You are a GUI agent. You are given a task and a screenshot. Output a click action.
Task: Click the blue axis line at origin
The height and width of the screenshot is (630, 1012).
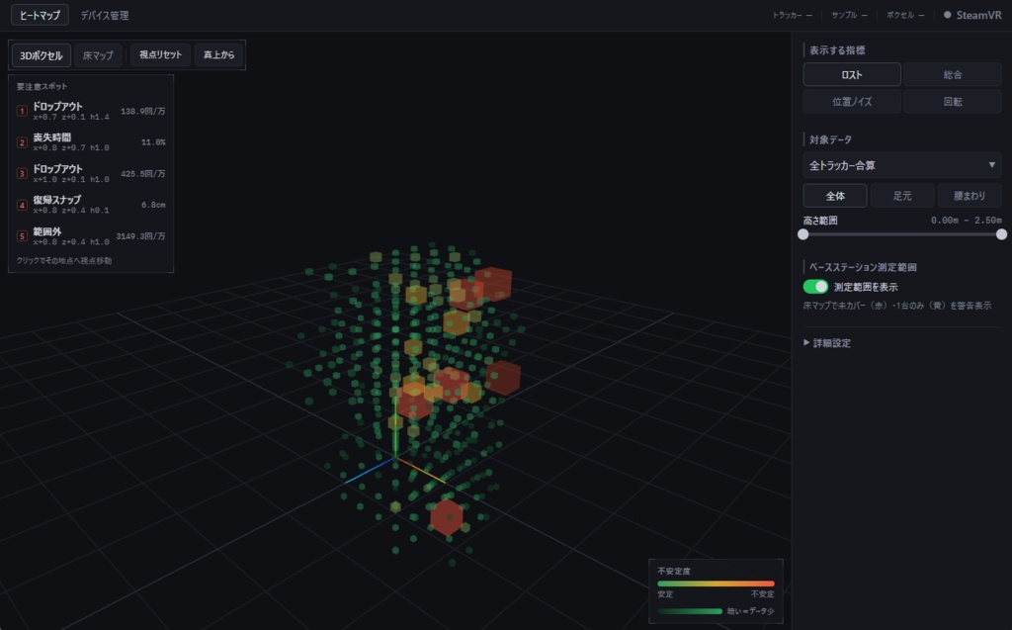pyautogui.click(x=370, y=471)
